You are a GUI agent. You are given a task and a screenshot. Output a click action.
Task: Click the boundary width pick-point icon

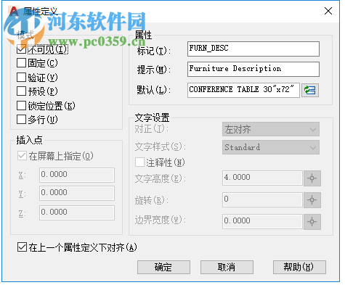click(x=312, y=221)
